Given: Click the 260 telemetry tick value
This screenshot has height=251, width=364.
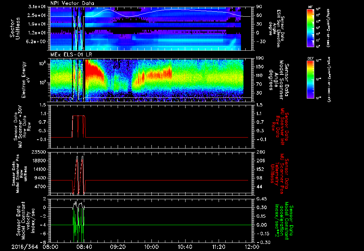Looking at the screenshot, I should 260,152.
